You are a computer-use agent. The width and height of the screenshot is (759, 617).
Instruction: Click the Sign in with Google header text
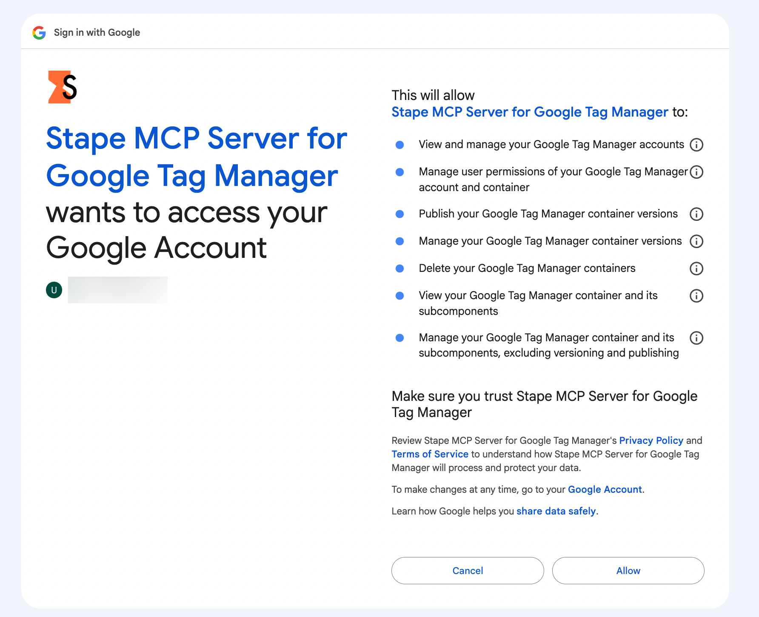click(x=97, y=32)
